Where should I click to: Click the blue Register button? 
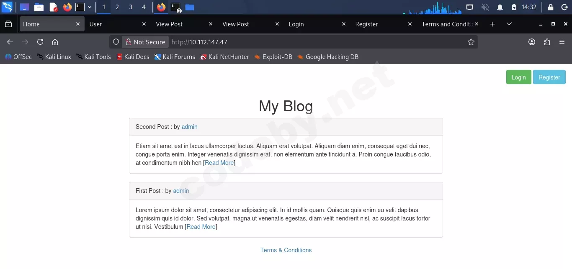pyautogui.click(x=549, y=77)
